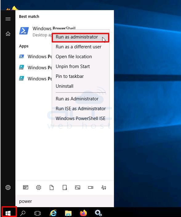Choose Run as a different user

[81, 47]
